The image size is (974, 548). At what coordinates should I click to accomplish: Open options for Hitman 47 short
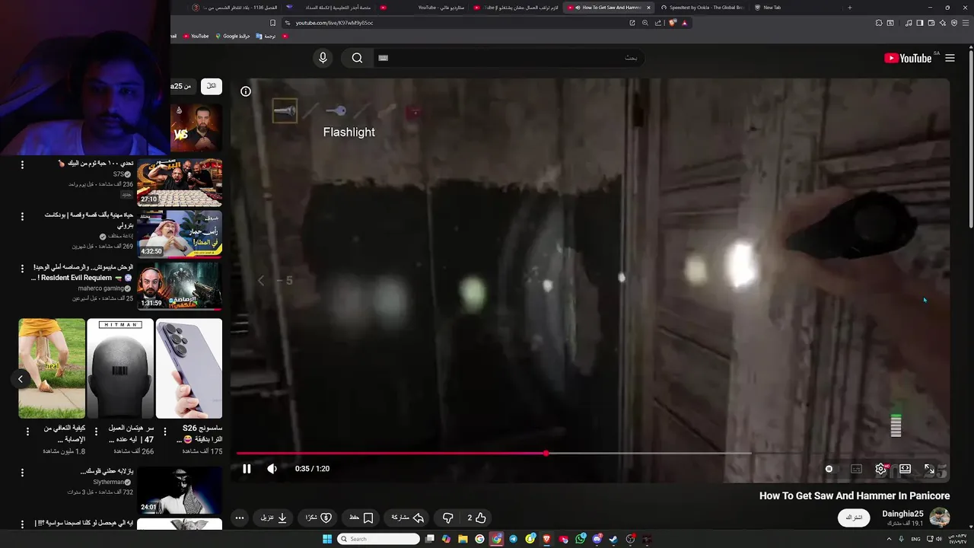97,432
